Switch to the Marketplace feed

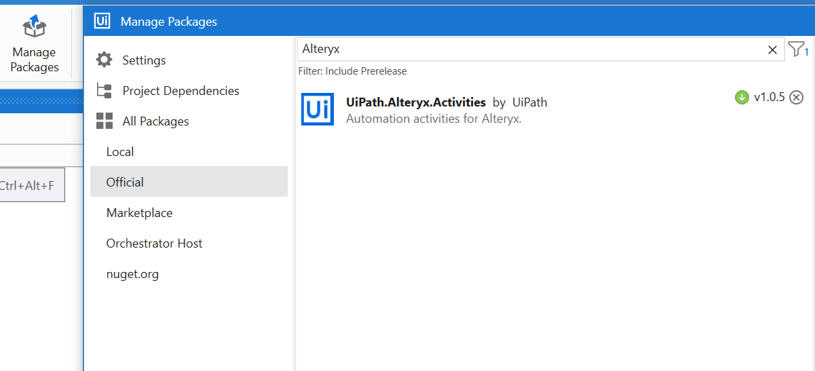coord(139,213)
